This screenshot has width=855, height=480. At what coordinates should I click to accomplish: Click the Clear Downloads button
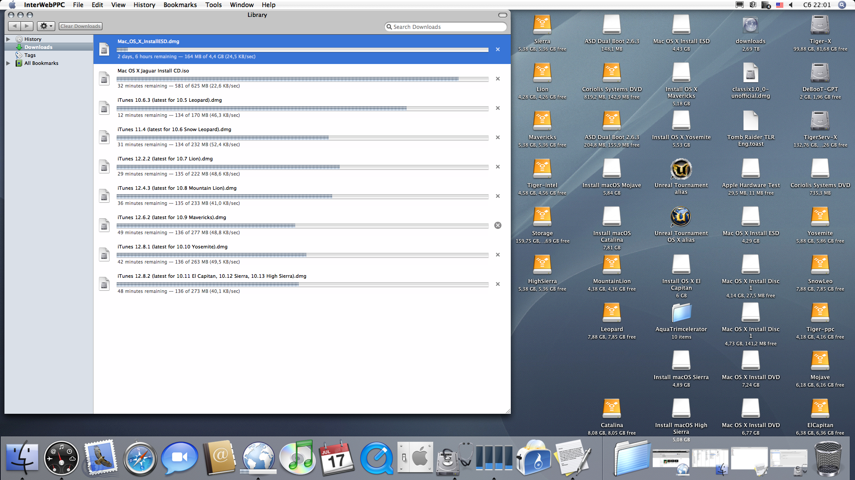click(81, 26)
